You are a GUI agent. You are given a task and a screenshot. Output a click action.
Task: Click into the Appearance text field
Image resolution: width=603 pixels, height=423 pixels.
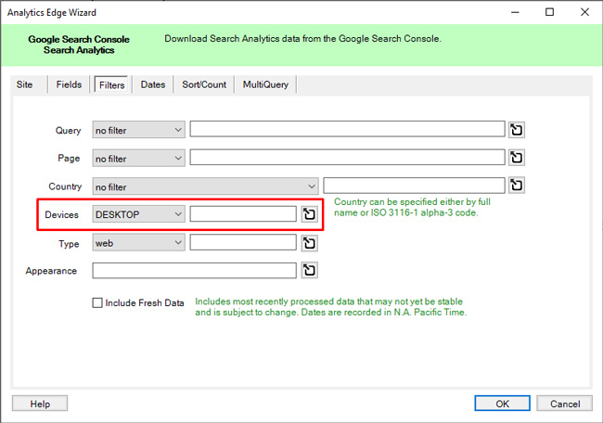pos(194,271)
